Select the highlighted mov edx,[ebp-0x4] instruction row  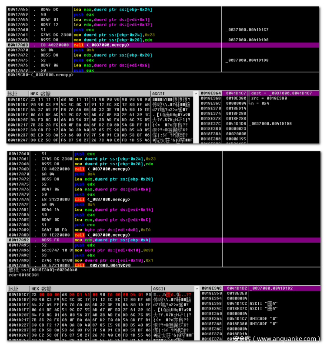pyautogui.click(x=113, y=240)
